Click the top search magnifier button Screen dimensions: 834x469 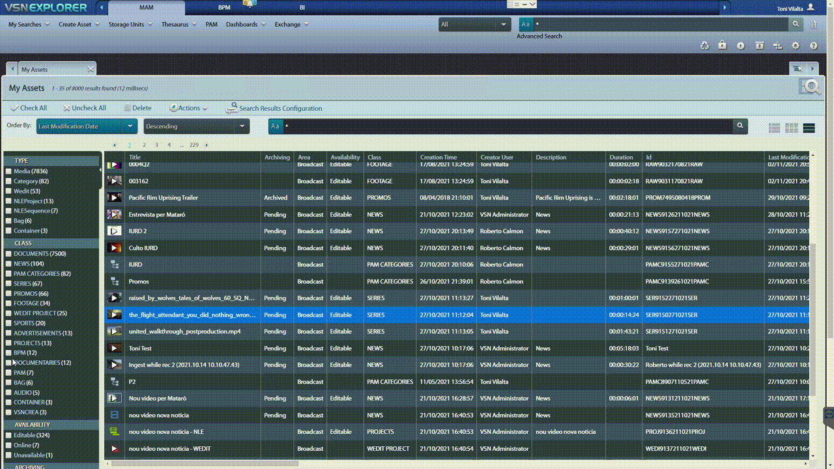click(796, 24)
